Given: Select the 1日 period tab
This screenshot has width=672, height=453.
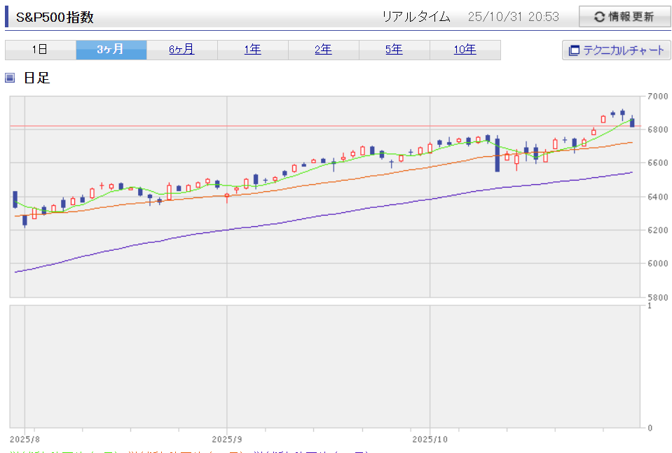Looking at the screenshot, I should coord(40,50).
